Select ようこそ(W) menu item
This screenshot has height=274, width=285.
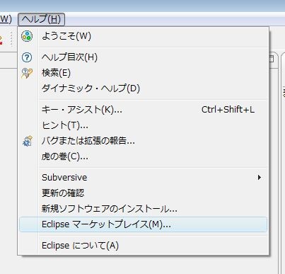[x=144, y=36]
